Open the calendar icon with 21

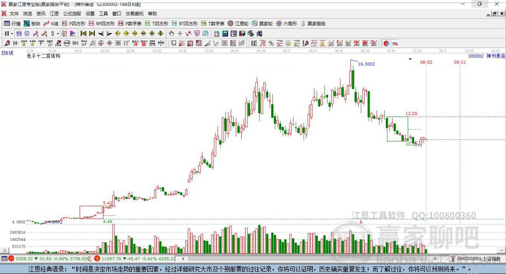[216, 34]
